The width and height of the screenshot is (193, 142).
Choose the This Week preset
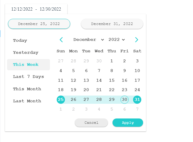(28, 65)
